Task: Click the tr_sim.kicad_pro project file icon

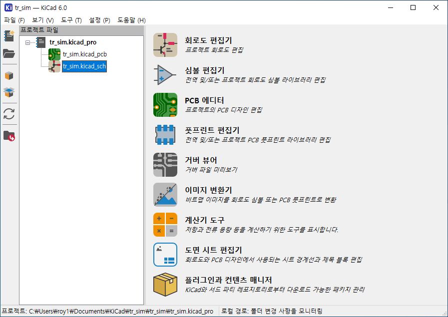Action: (x=41, y=42)
